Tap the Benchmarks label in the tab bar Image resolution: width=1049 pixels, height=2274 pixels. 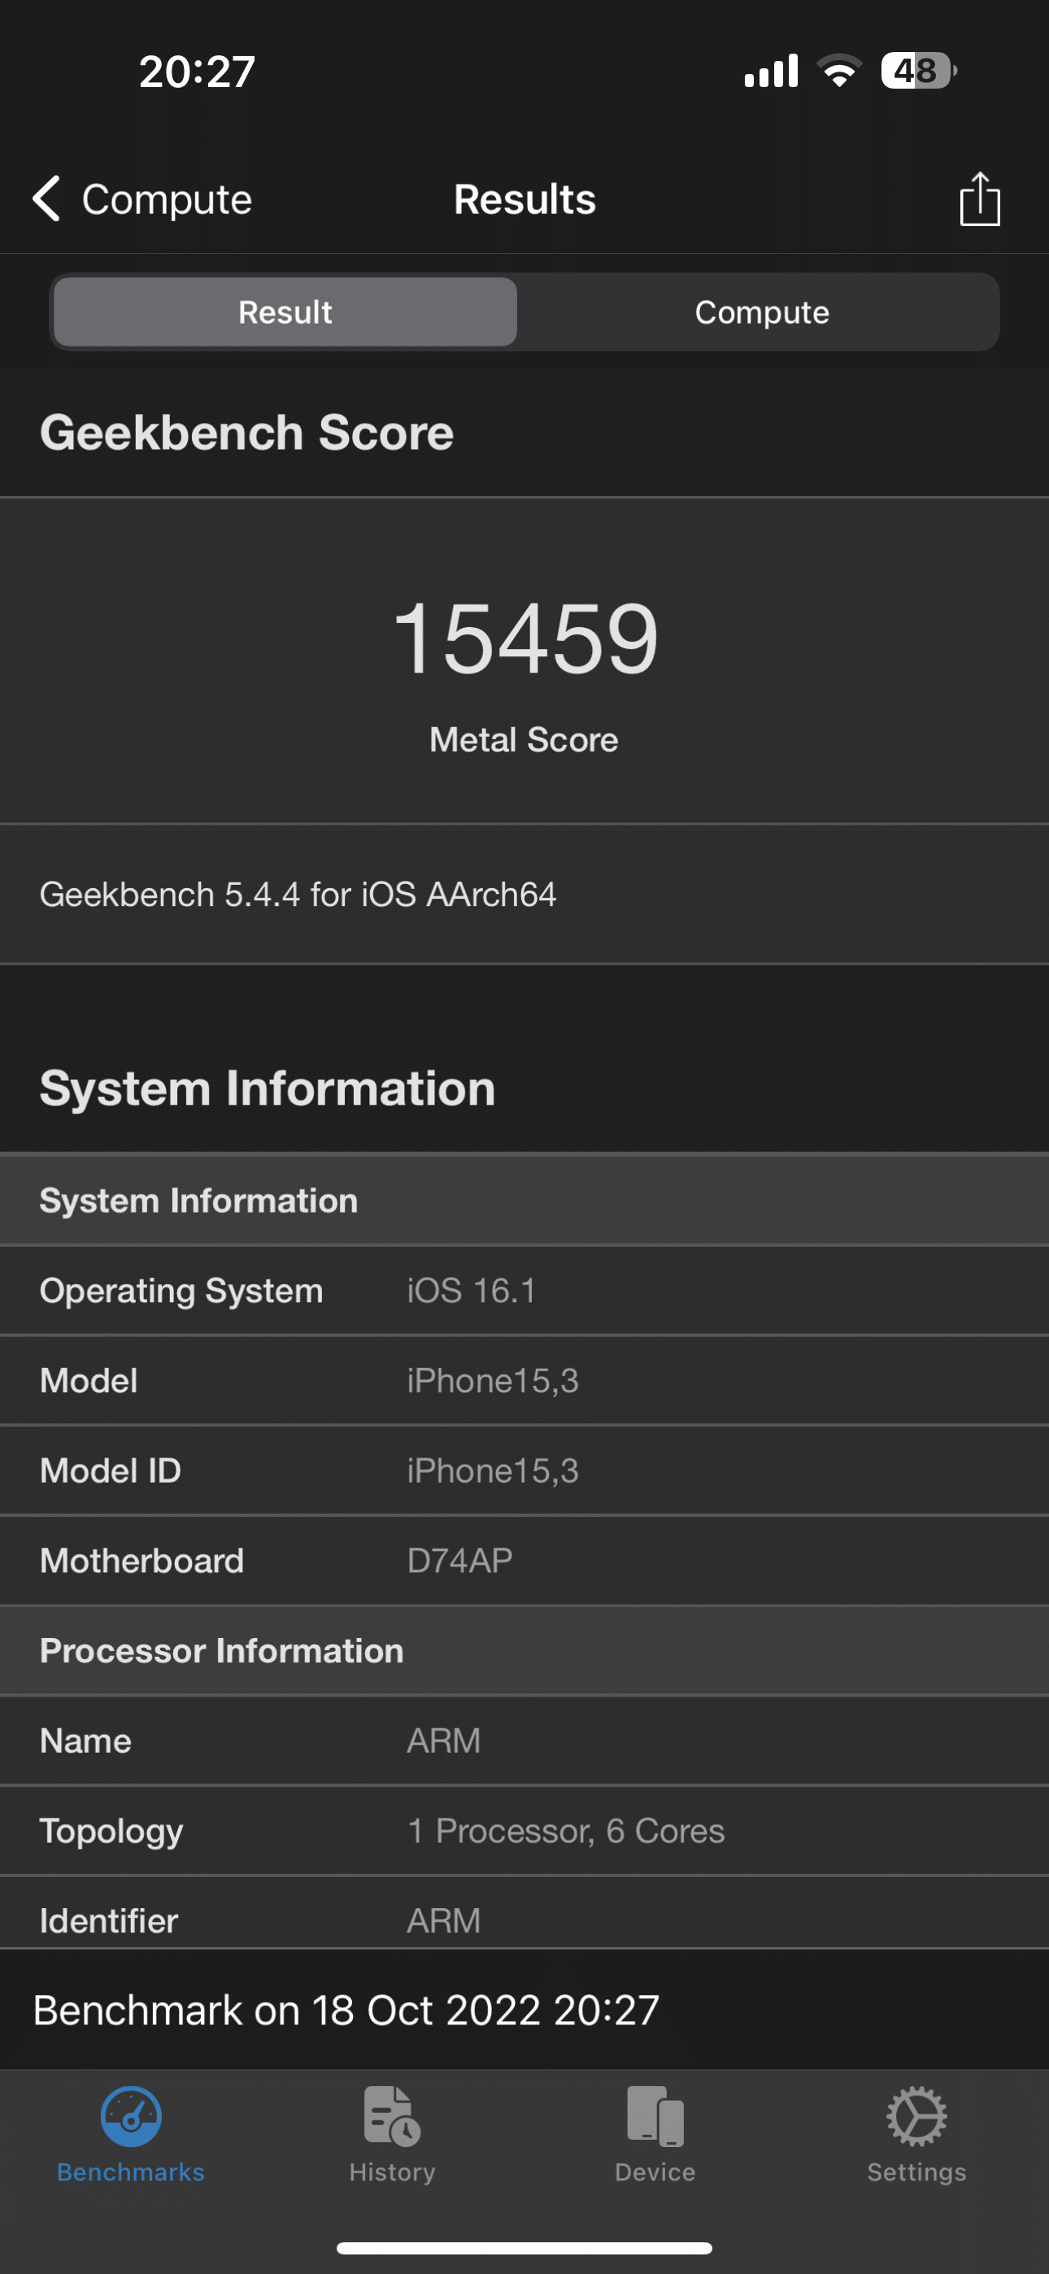coord(131,2172)
